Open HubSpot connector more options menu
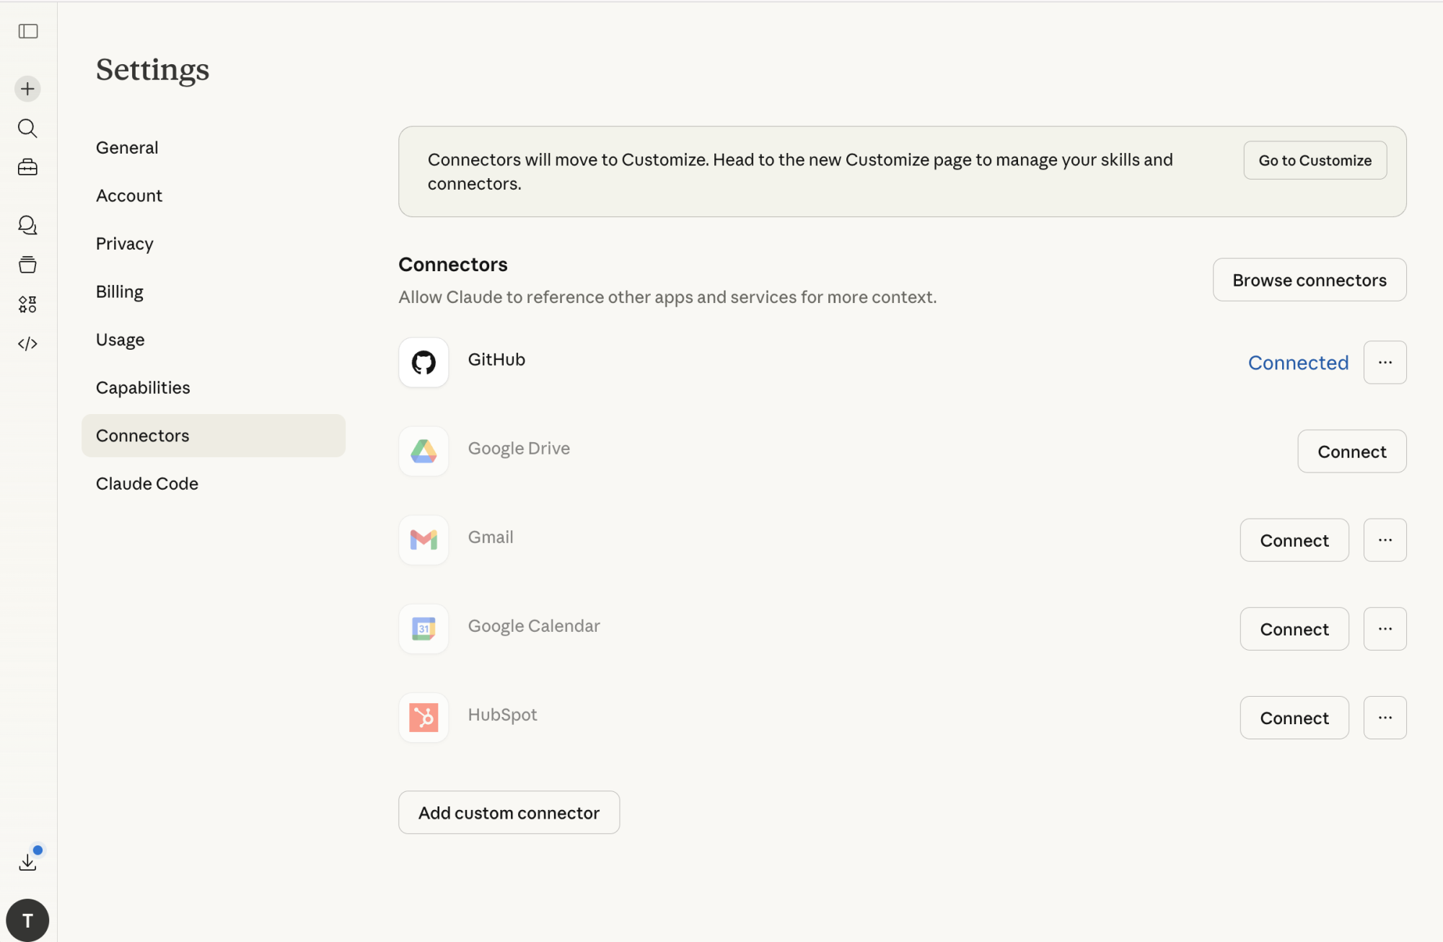Viewport: 1443px width, 942px height. [1385, 717]
